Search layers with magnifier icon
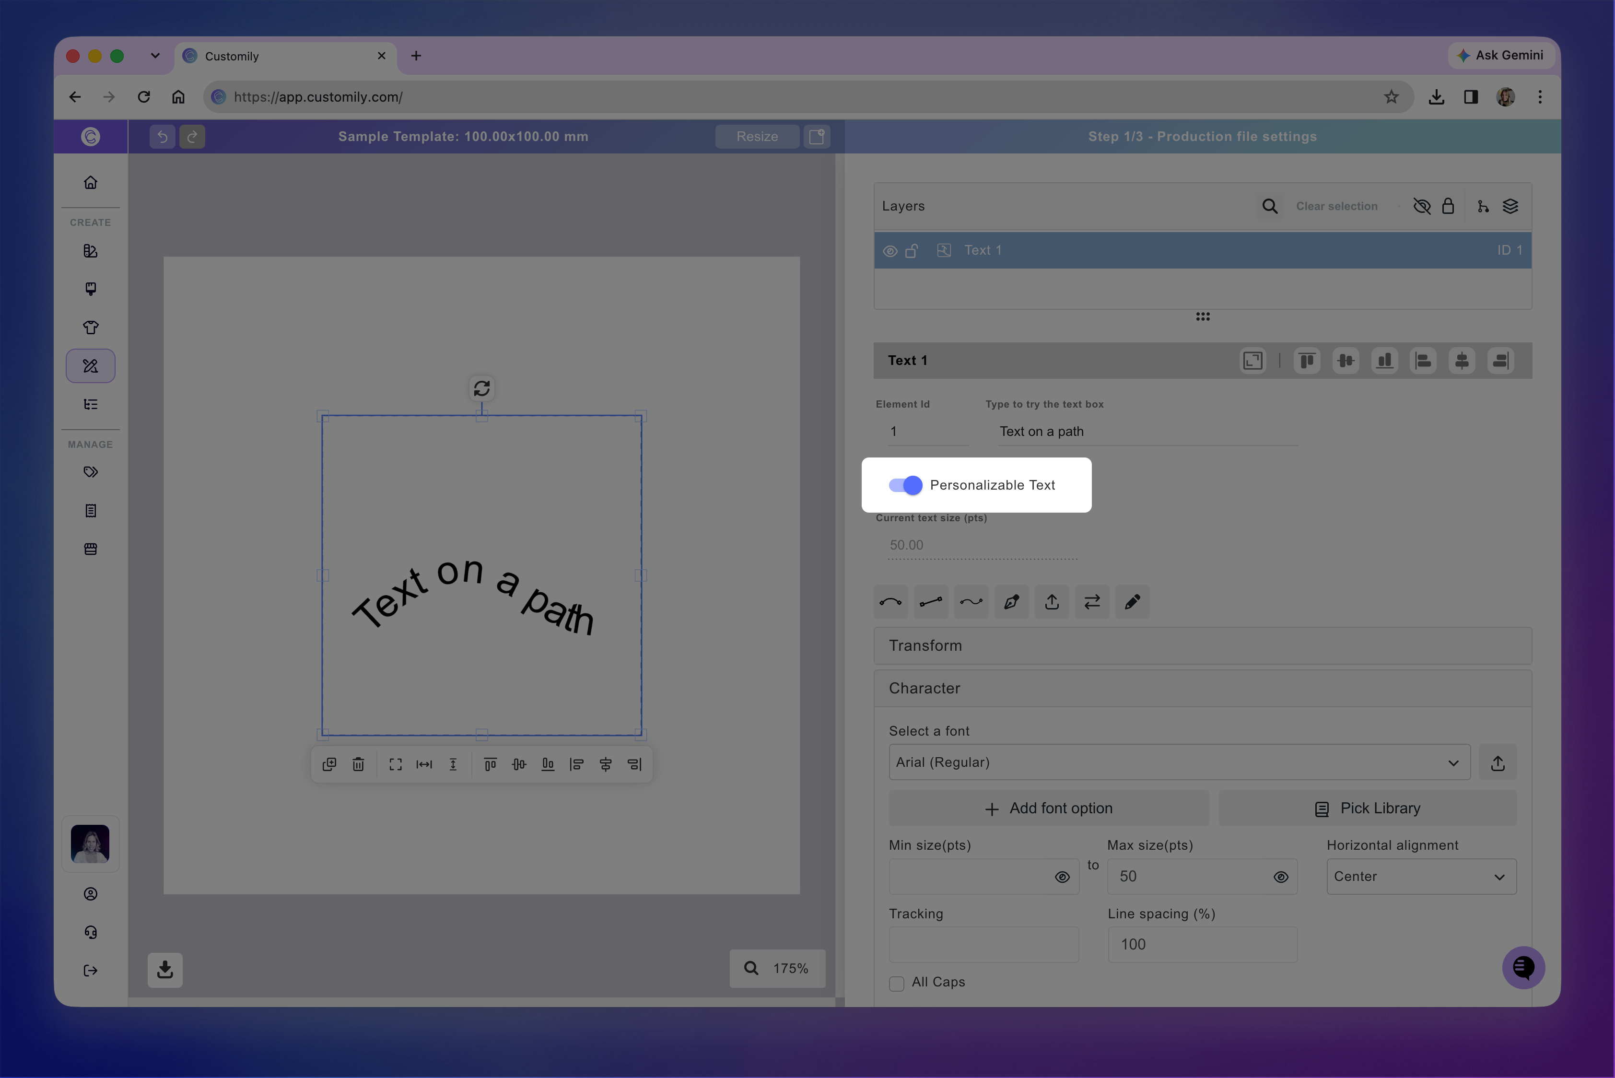 point(1270,206)
